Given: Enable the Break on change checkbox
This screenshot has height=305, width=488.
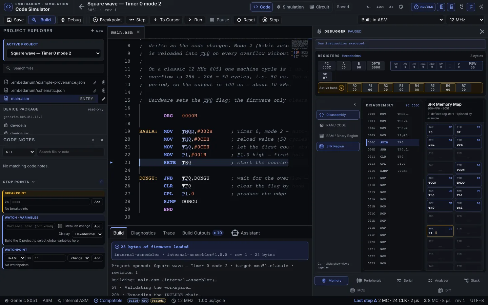Looking at the screenshot, I should (60, 226).
